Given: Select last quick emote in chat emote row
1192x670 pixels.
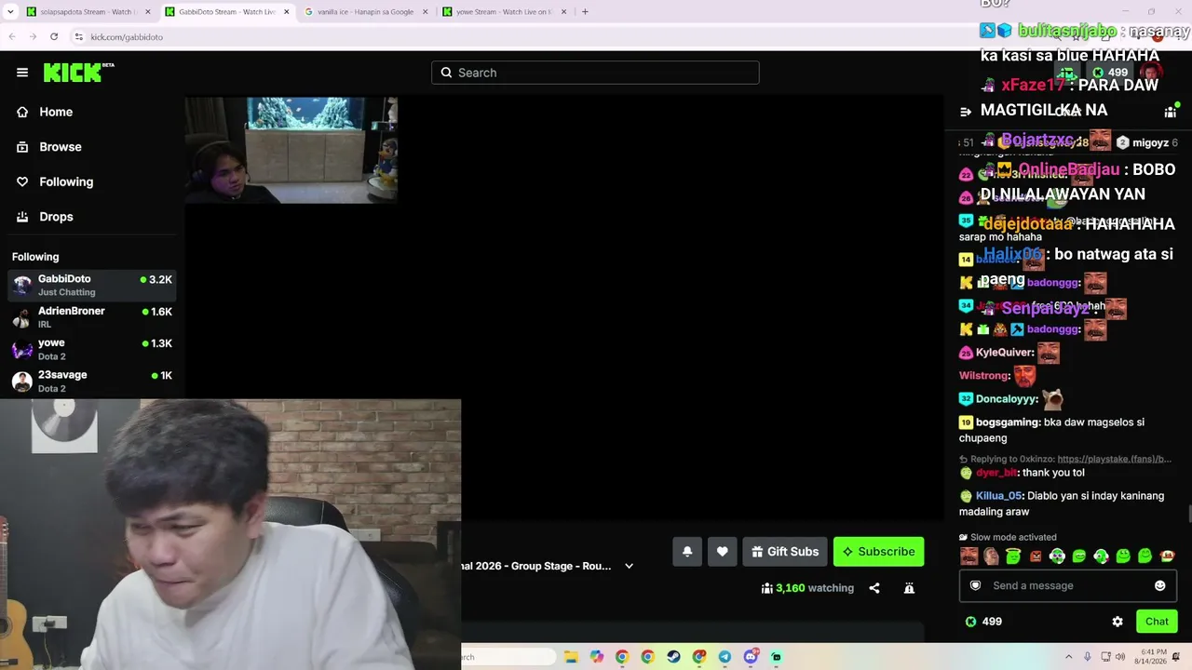Looking at the screenshot, I should click(1167, 556).
